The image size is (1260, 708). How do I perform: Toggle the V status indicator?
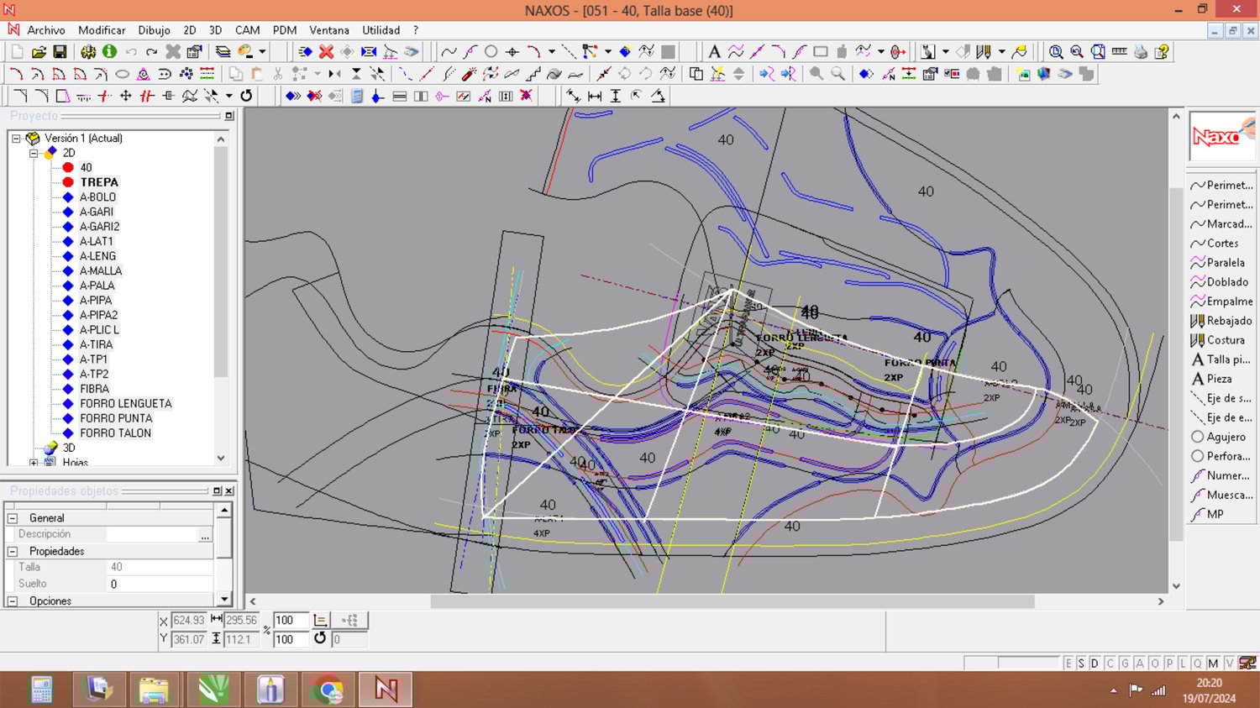[x=1230, y=663]
